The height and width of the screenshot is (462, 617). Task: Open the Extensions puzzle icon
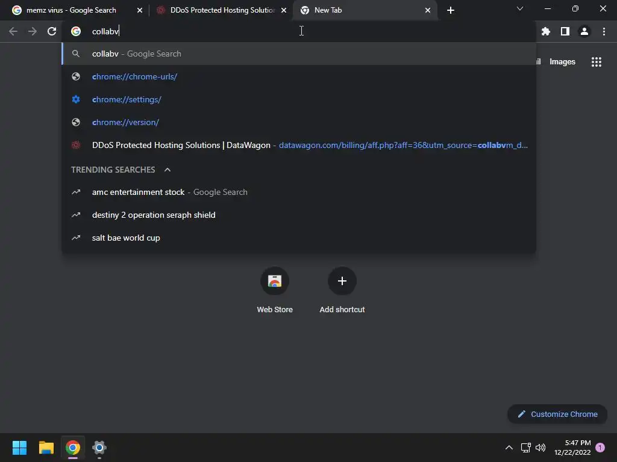click(x=546, y=31)
